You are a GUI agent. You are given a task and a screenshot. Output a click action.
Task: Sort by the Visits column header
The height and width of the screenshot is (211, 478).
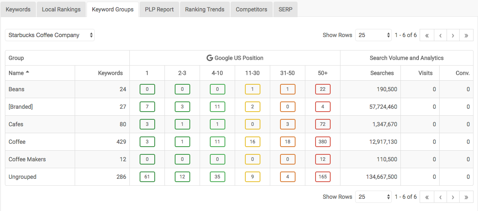425,73
